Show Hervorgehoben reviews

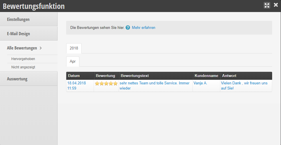(23, 59)
